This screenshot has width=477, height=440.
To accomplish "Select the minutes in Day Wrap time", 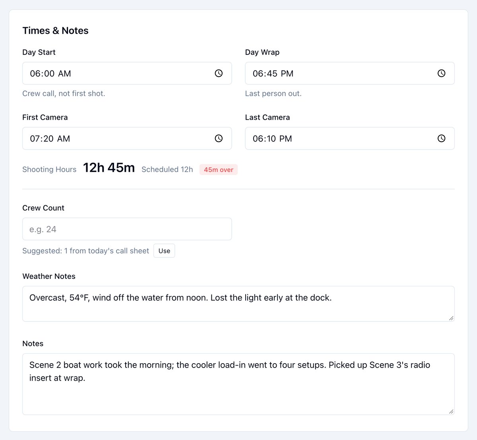I will click(x=272, y=74).
